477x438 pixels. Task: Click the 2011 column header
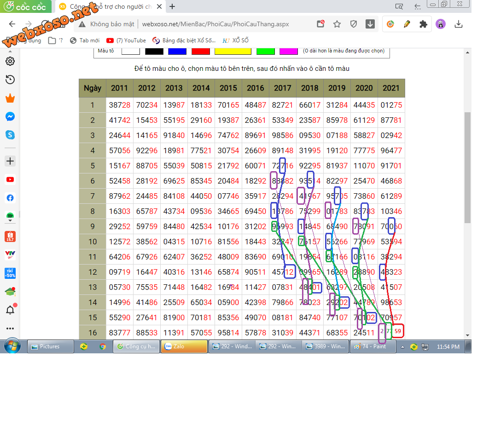click(120, 88)
